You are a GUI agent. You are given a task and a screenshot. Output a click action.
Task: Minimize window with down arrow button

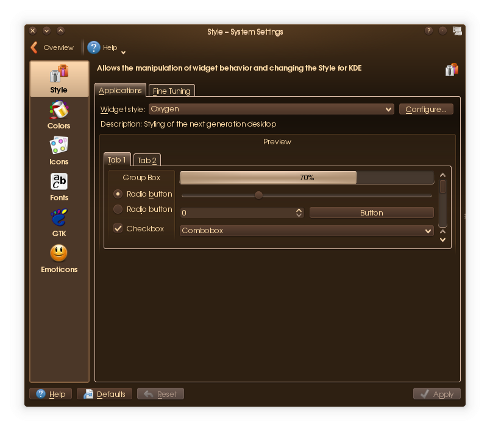click(46, 30)
